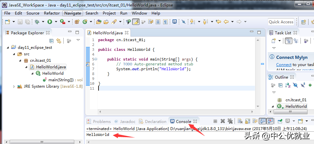Click the Save icon in toolbar
This screenshot has height=144, width=314.
tap(20, 22)
